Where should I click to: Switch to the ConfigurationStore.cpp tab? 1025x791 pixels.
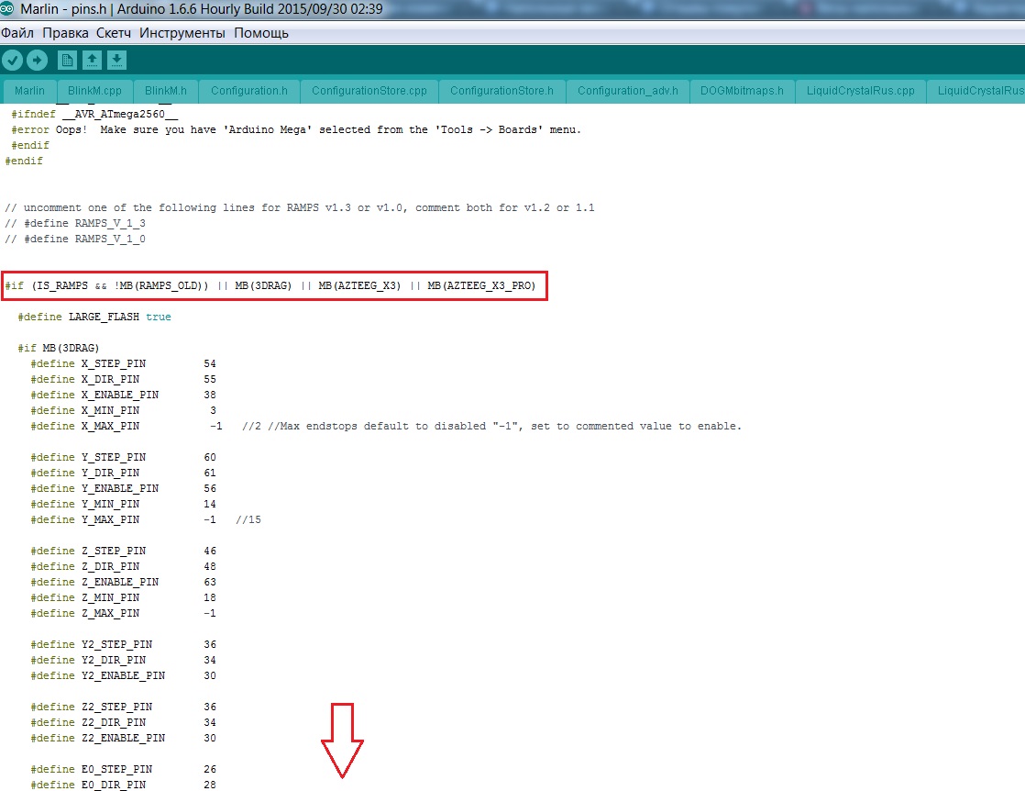(369, 91)
